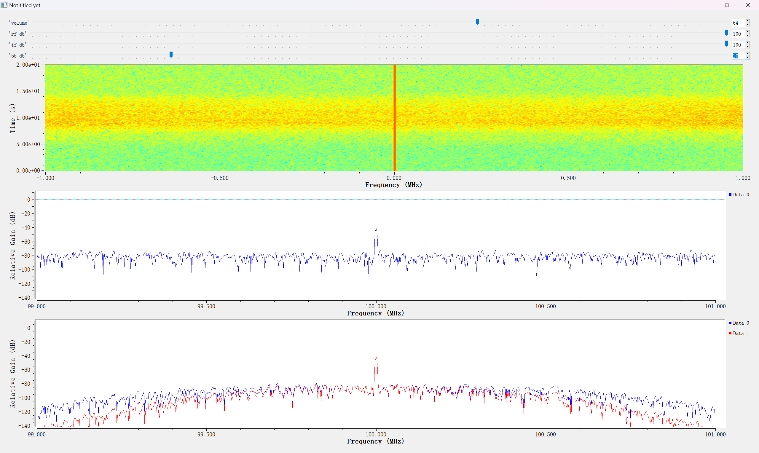Increase bb_db with the up arrow
Viewport: 759px width, 453px height.
click(x=747, y=54)
